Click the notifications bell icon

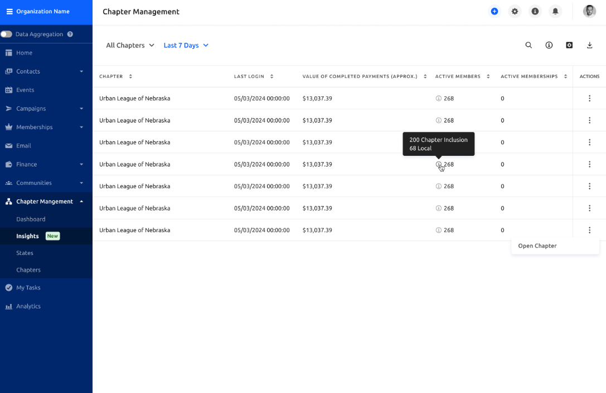(555, 11)
